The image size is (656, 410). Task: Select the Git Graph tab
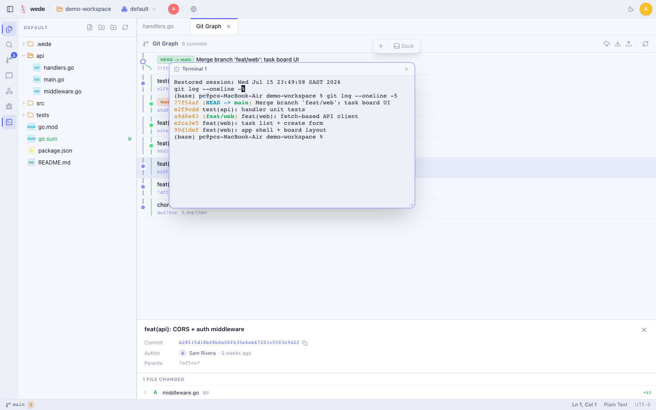pyautogui.click(x=209, y=26)
